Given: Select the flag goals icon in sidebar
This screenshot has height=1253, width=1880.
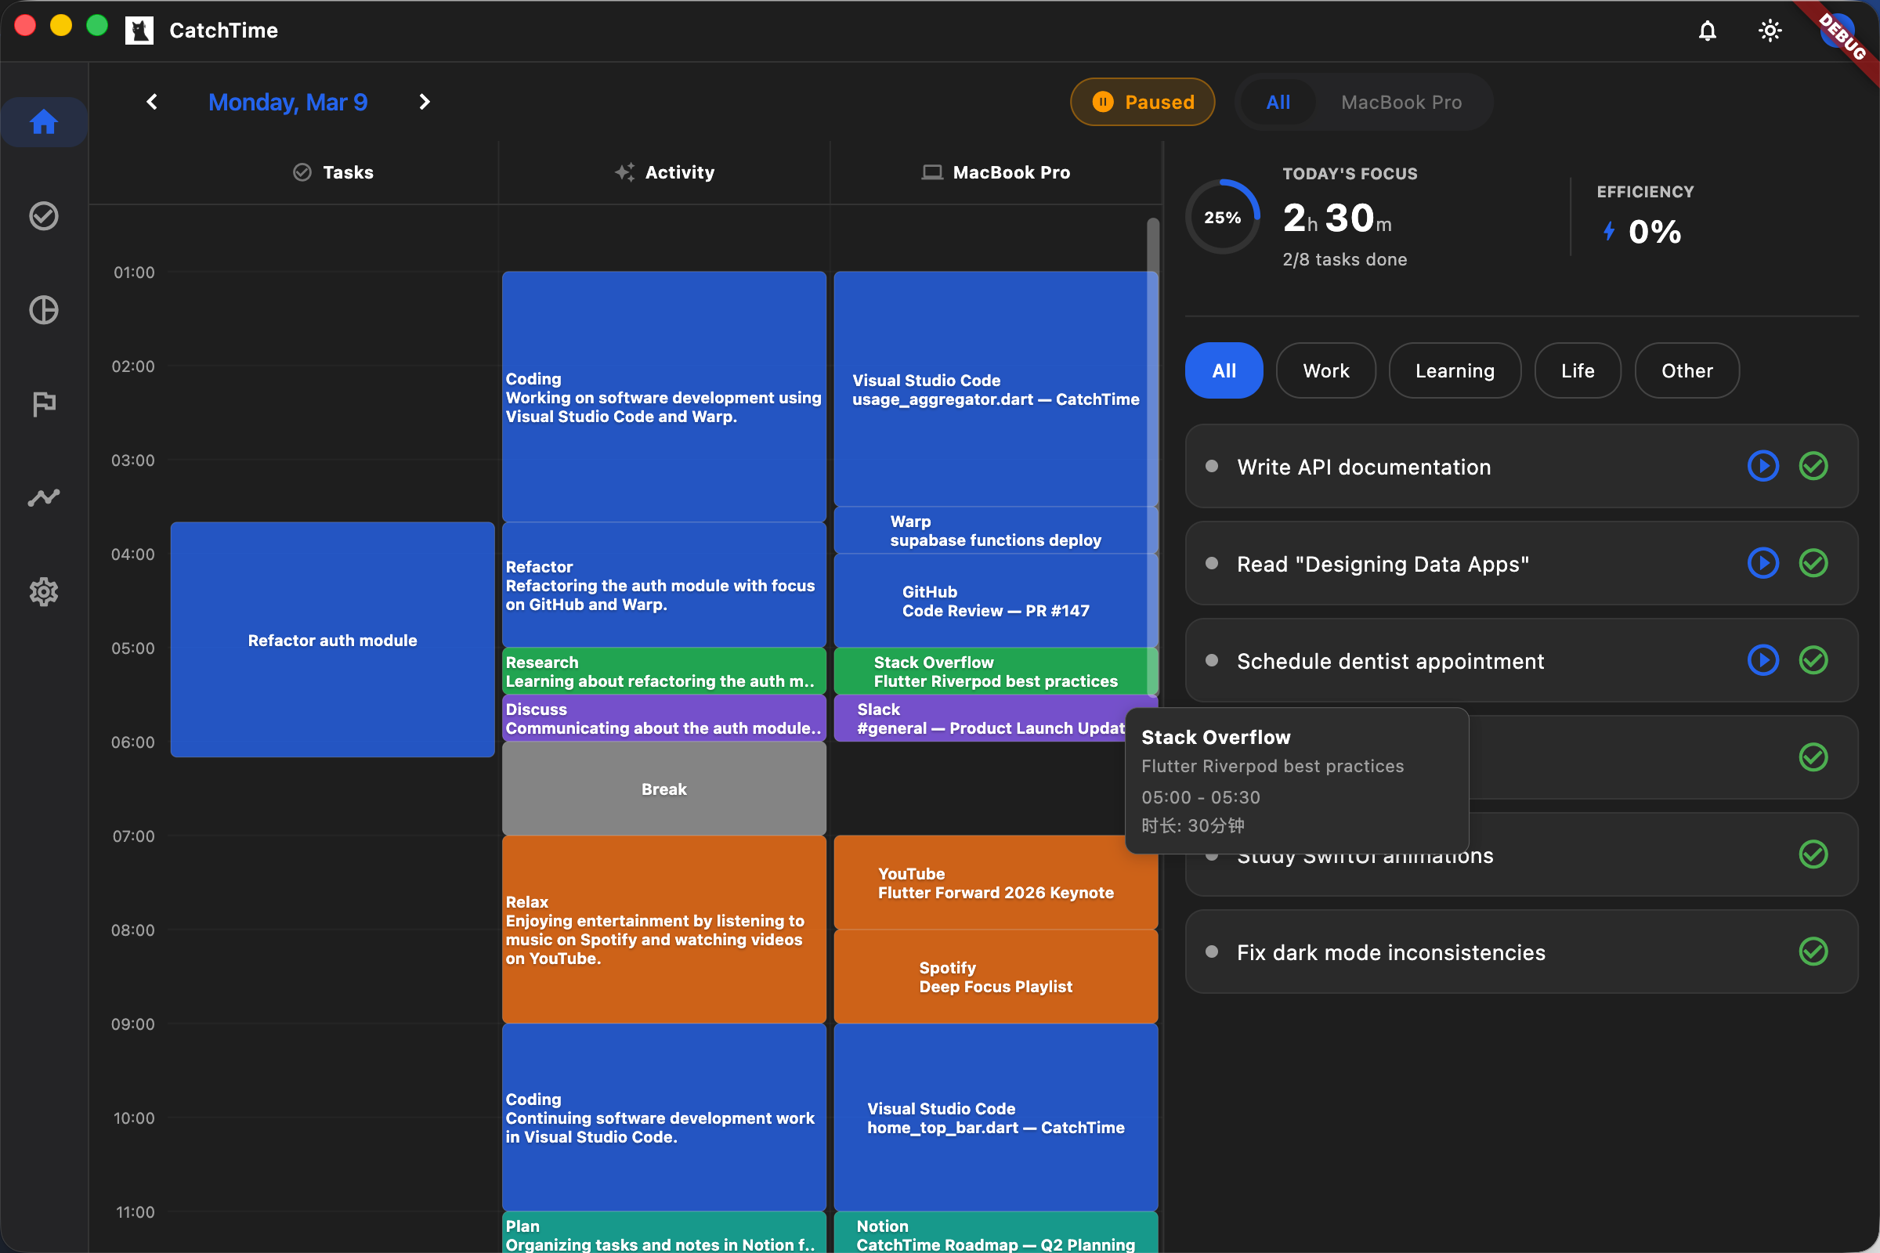Looking at the screenshot, I should [44, 403].
